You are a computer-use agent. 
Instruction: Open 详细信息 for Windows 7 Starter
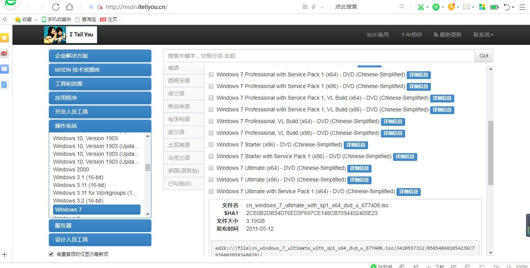click(x=356, y=145)
